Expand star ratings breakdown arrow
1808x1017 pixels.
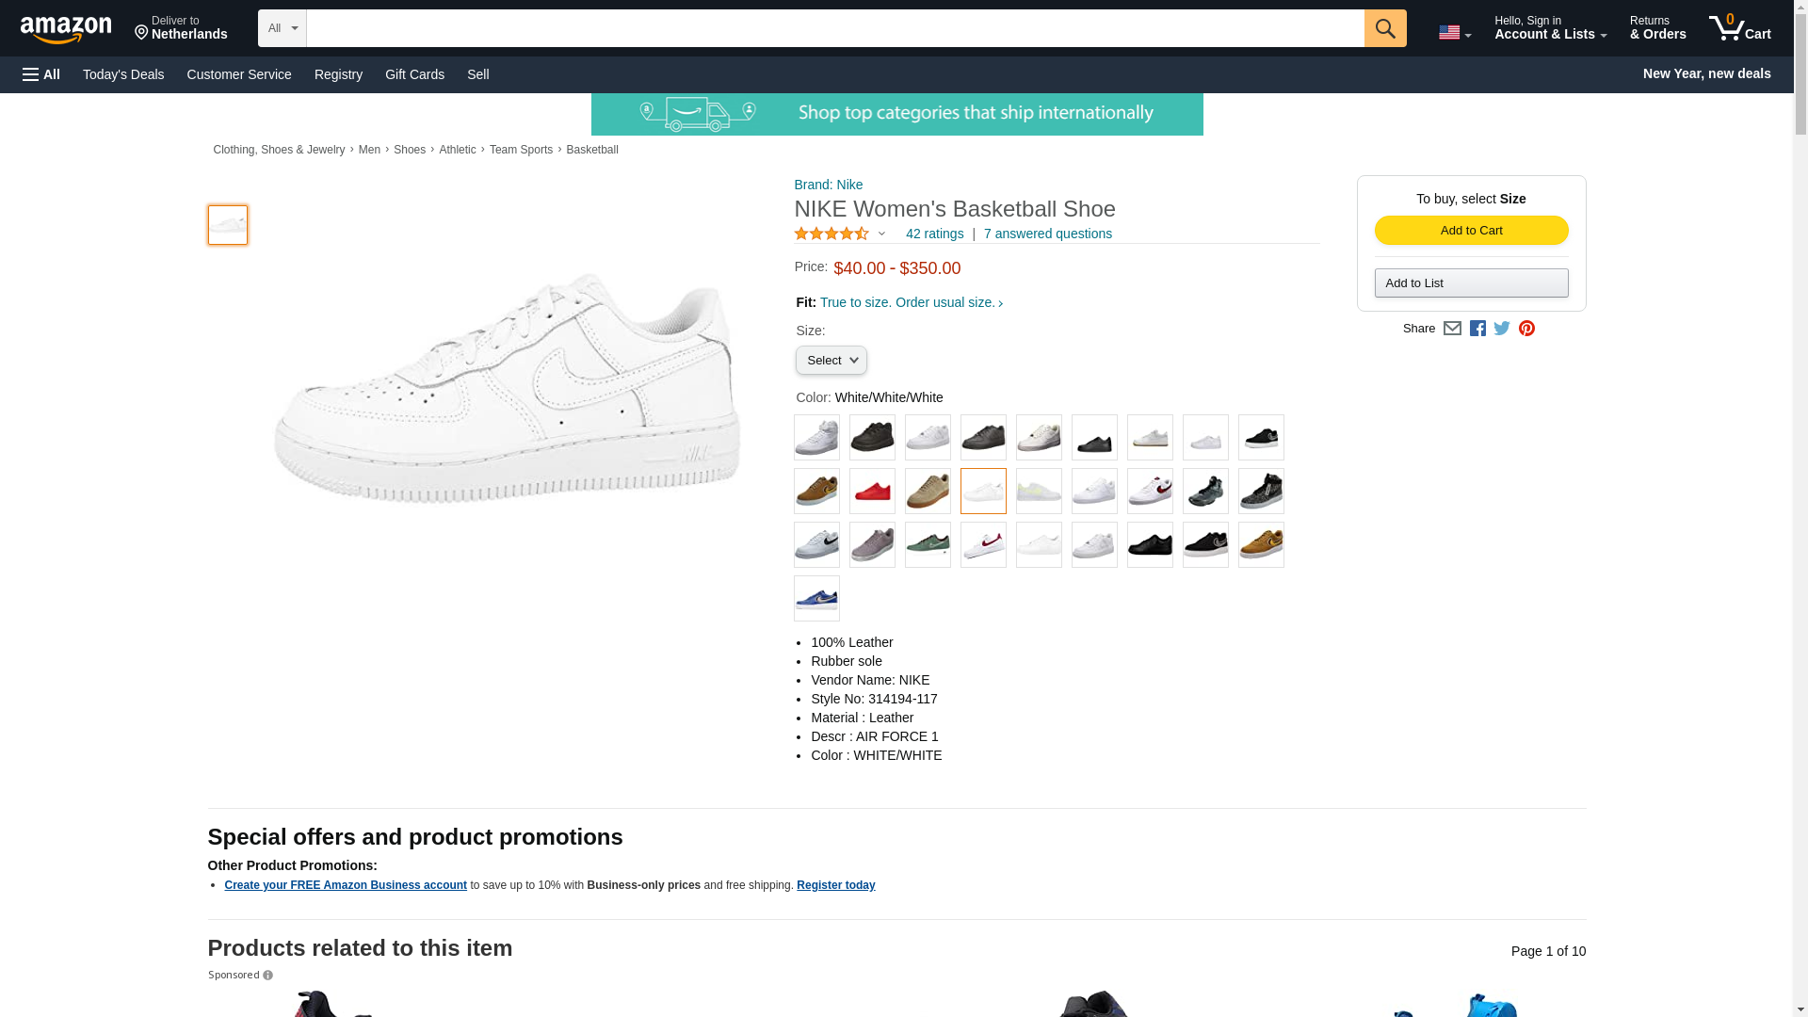coord(881,234)
